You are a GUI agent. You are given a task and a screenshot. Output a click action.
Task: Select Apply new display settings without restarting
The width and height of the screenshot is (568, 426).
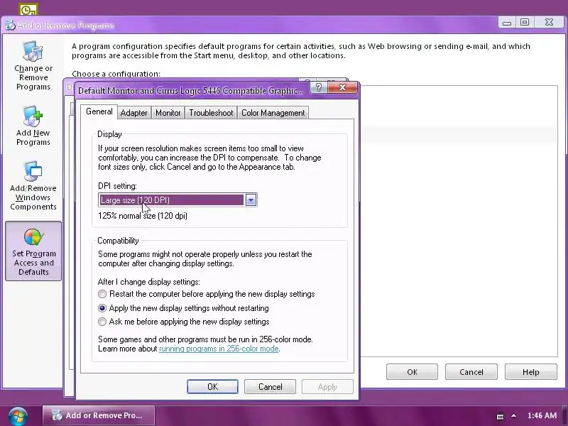[183, 308]
